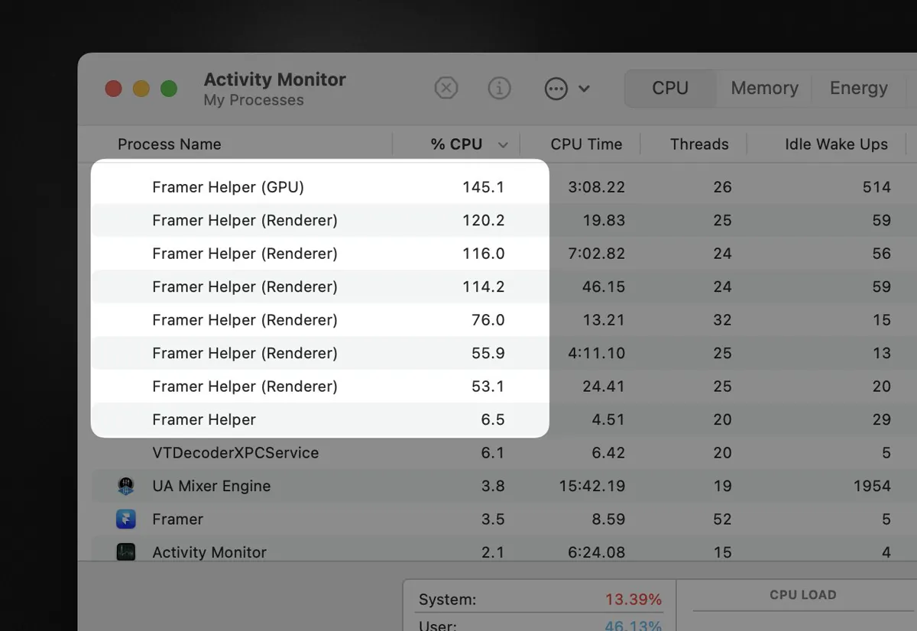Click the 3:08.22 CPU time value

tap(596, 187)
